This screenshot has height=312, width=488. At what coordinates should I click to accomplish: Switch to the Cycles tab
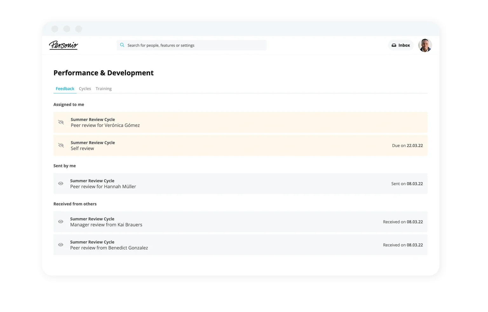(85, 89)
